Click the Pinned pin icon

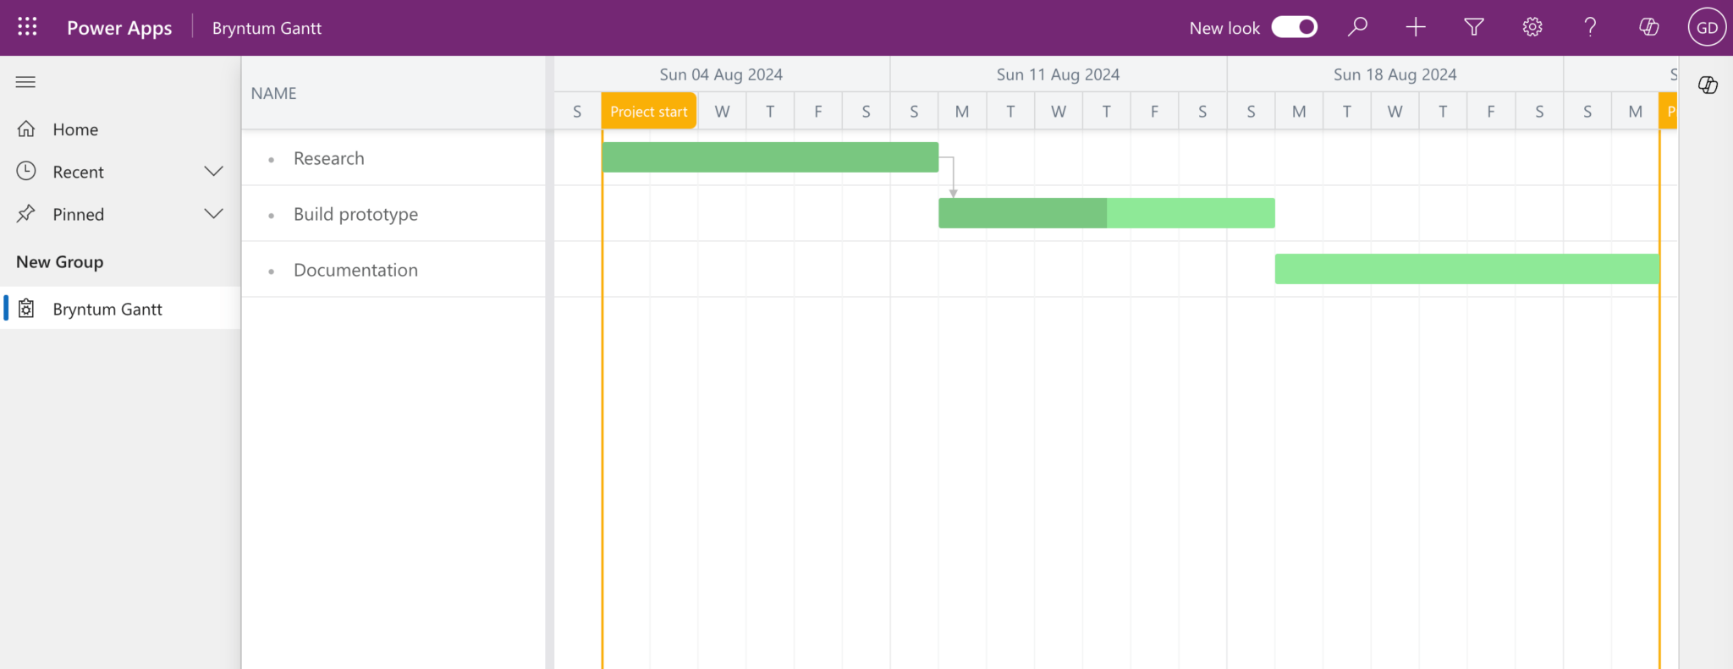[x=26, y=213]
